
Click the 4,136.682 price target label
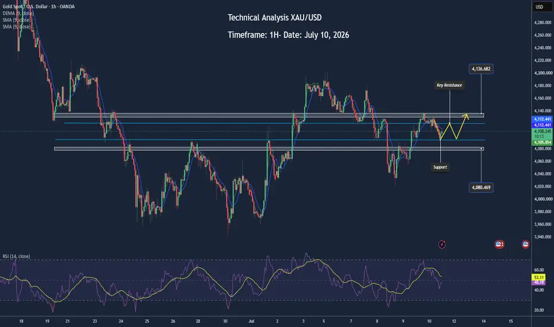pyautogui.click(x=481, y=68)
